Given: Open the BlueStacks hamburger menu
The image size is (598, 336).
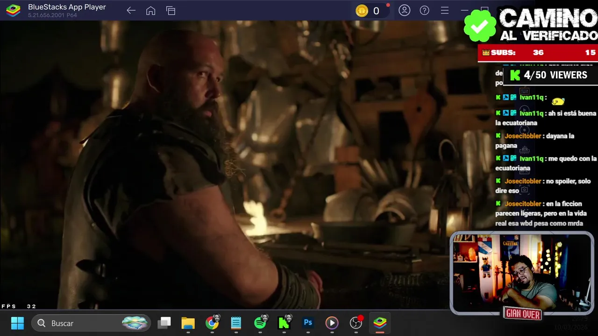Looking at the screenshot, I should click(x=445, y=10).
